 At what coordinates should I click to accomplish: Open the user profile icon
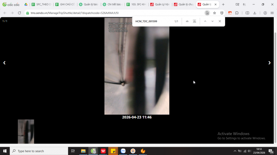coord(265,13)
